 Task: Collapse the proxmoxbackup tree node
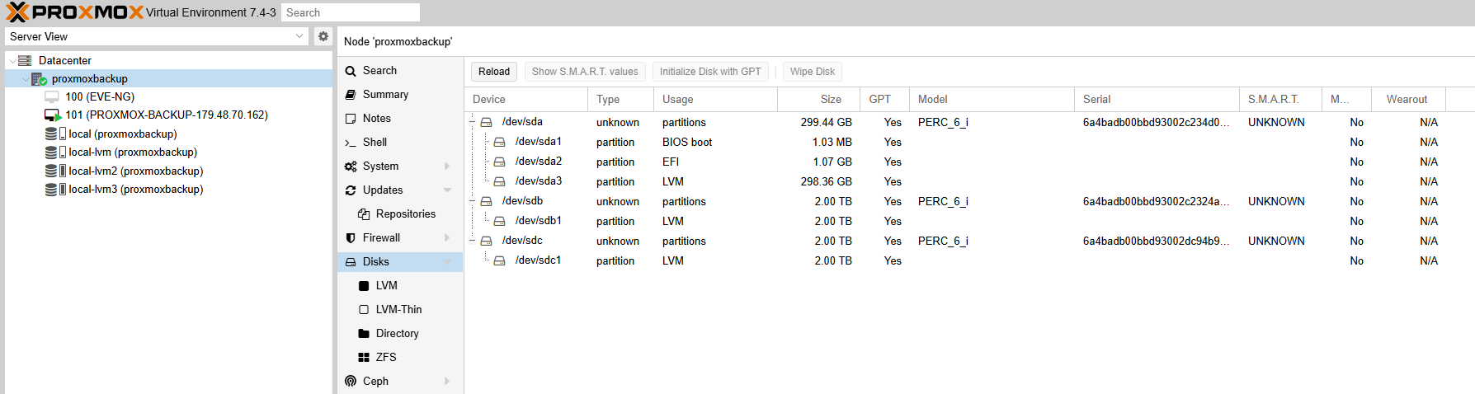click(25, 80)
